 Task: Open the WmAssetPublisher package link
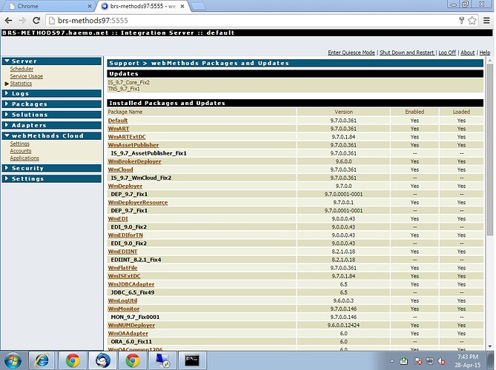pyautogui.click(x=133, y=145)
